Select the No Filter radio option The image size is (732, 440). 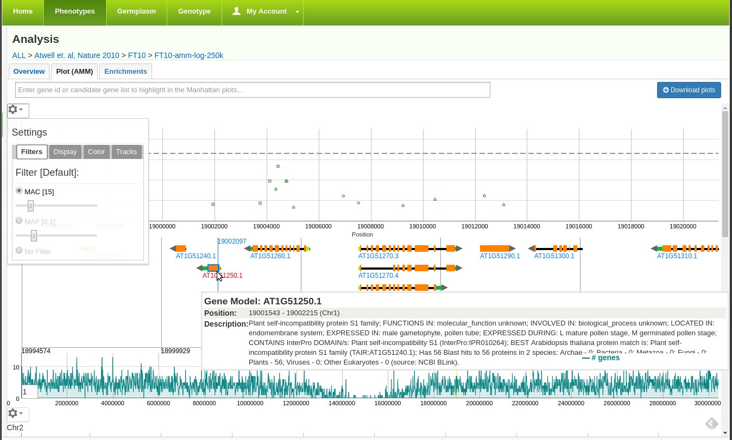point(20,251)
